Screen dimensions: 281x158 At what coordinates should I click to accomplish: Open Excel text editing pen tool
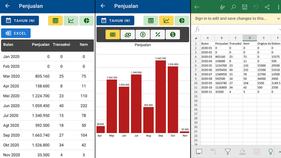[222, 7]
